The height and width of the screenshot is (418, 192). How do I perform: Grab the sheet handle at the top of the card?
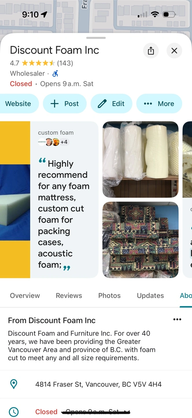coord(96,38)
